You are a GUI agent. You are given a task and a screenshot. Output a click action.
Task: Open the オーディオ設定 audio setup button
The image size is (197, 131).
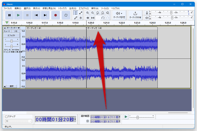coord(119,15)
